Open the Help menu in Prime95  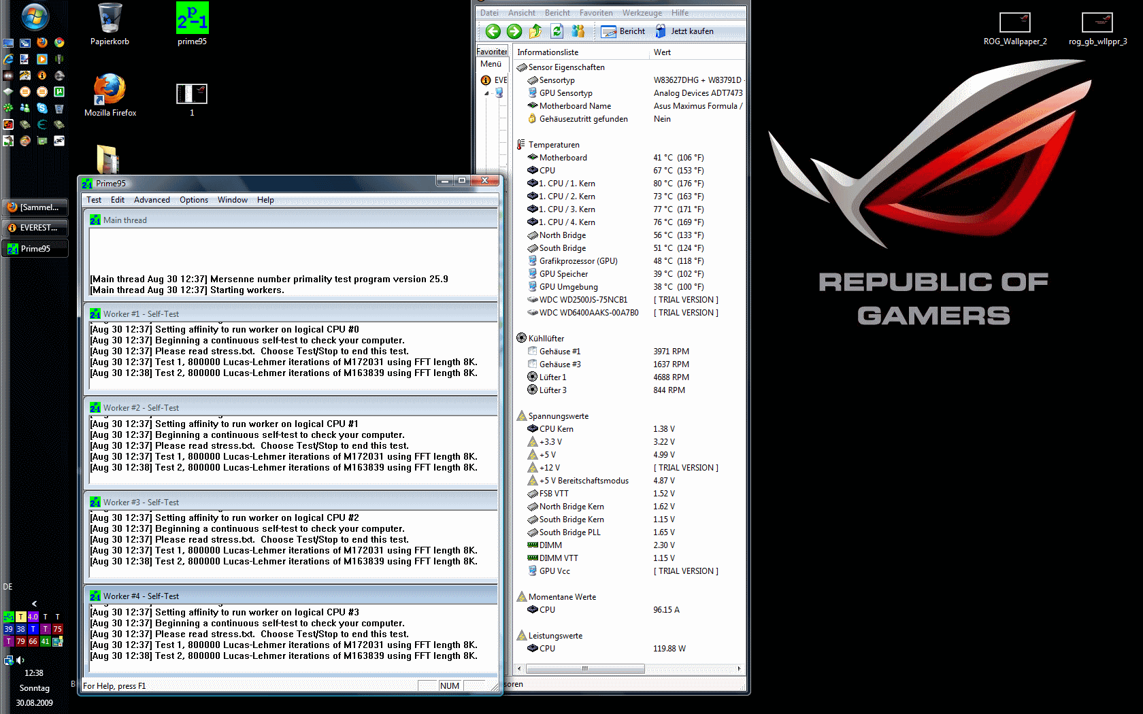pyautogui.click(x=265, y=200)
